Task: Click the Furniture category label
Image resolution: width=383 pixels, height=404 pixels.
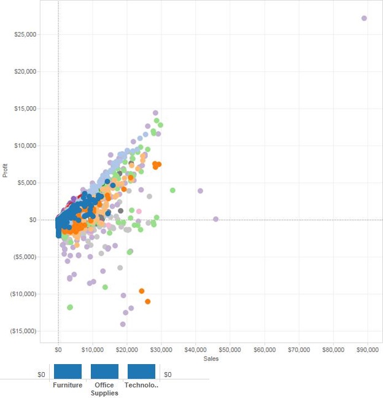Action: 68,386
